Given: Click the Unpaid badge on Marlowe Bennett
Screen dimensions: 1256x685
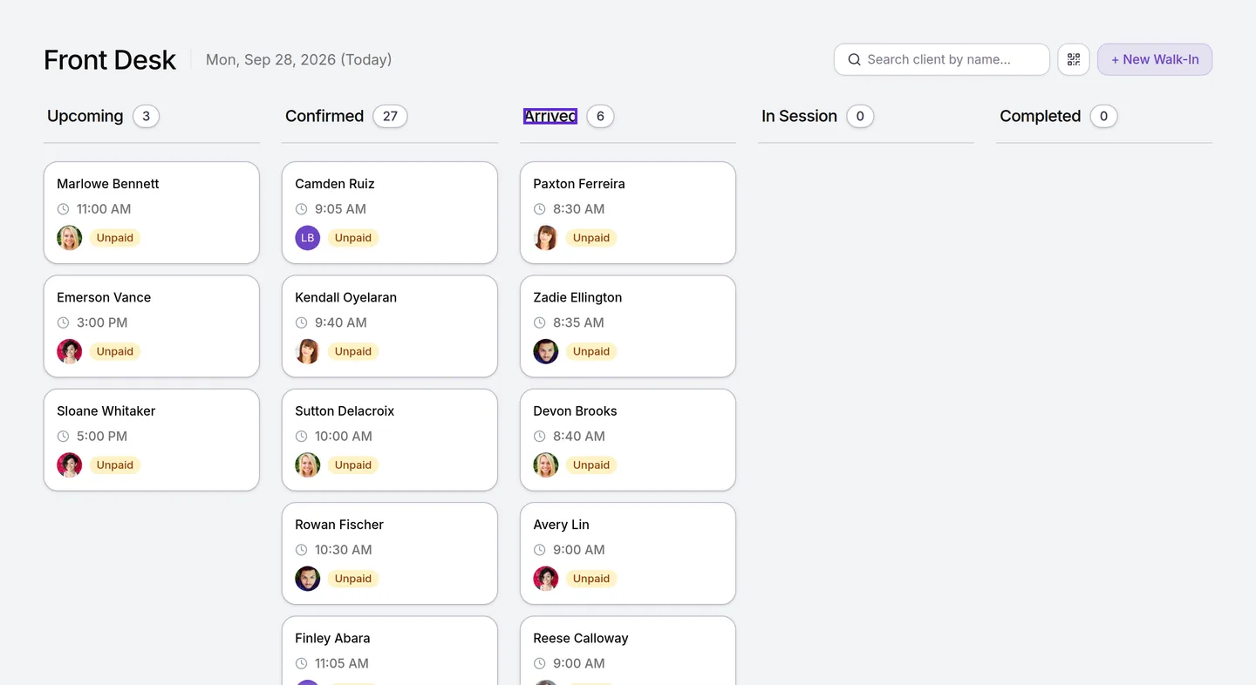Looking at the screenshot, I should coord(115,238).
